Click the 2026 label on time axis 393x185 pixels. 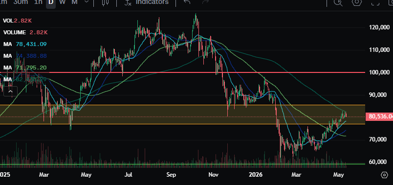[x=256, y=174]
